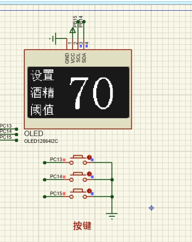Screen dimensions: 192x242
Task: Select the PB14 terminal dot above SDA
Action: point(84,22)
